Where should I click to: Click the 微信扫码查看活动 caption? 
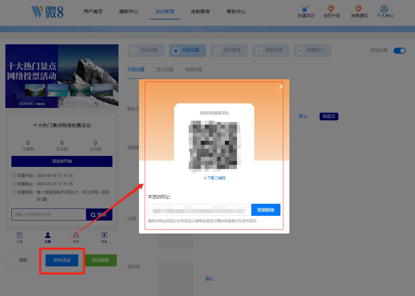click(214, 113)
